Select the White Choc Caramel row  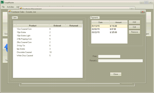pyautogui.click(x=48, y=56)
